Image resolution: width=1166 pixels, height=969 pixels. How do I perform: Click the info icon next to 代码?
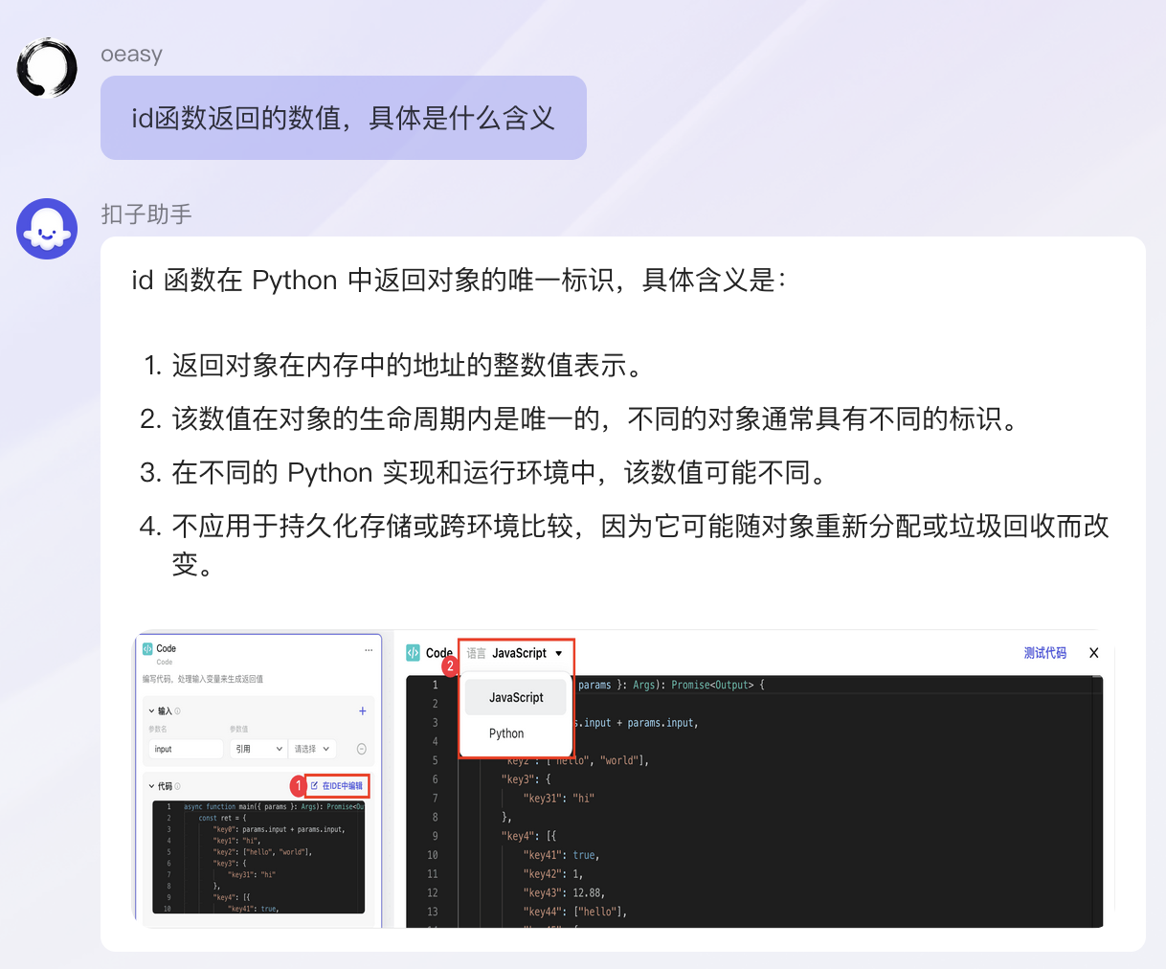[178, 786]
